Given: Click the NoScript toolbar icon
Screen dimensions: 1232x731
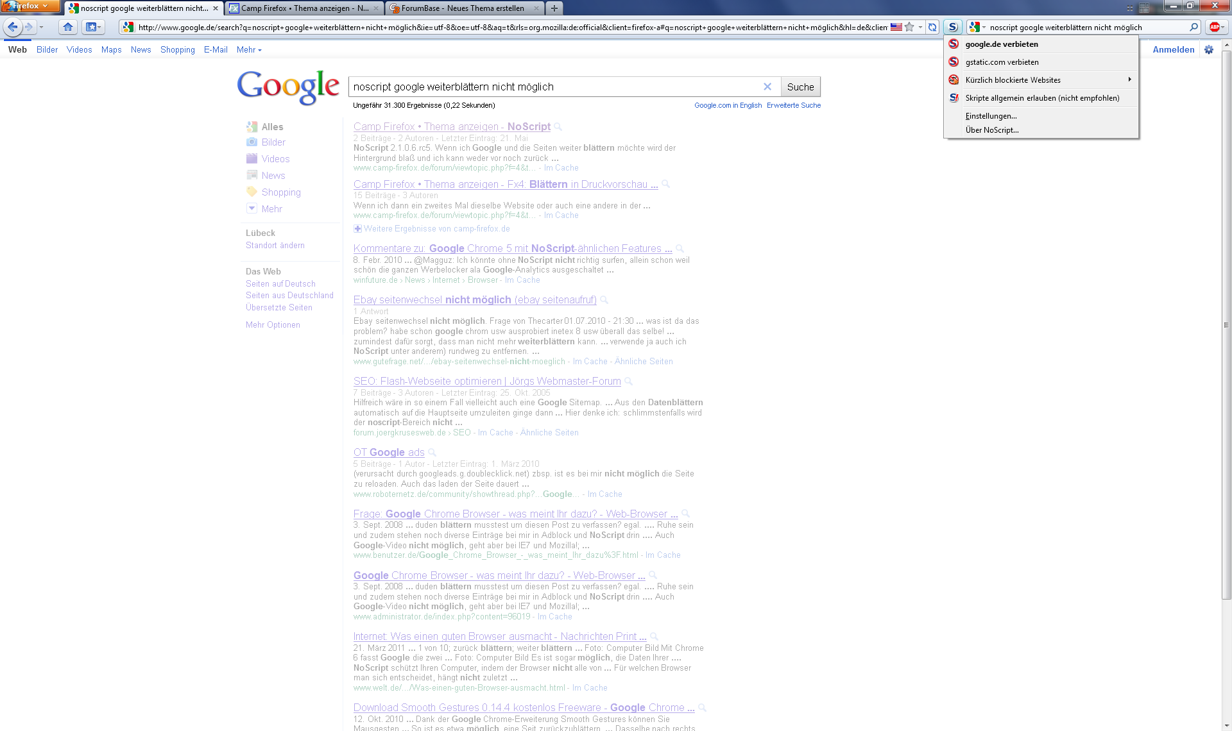Looking at the screenshot, I should tap(953, 27).
